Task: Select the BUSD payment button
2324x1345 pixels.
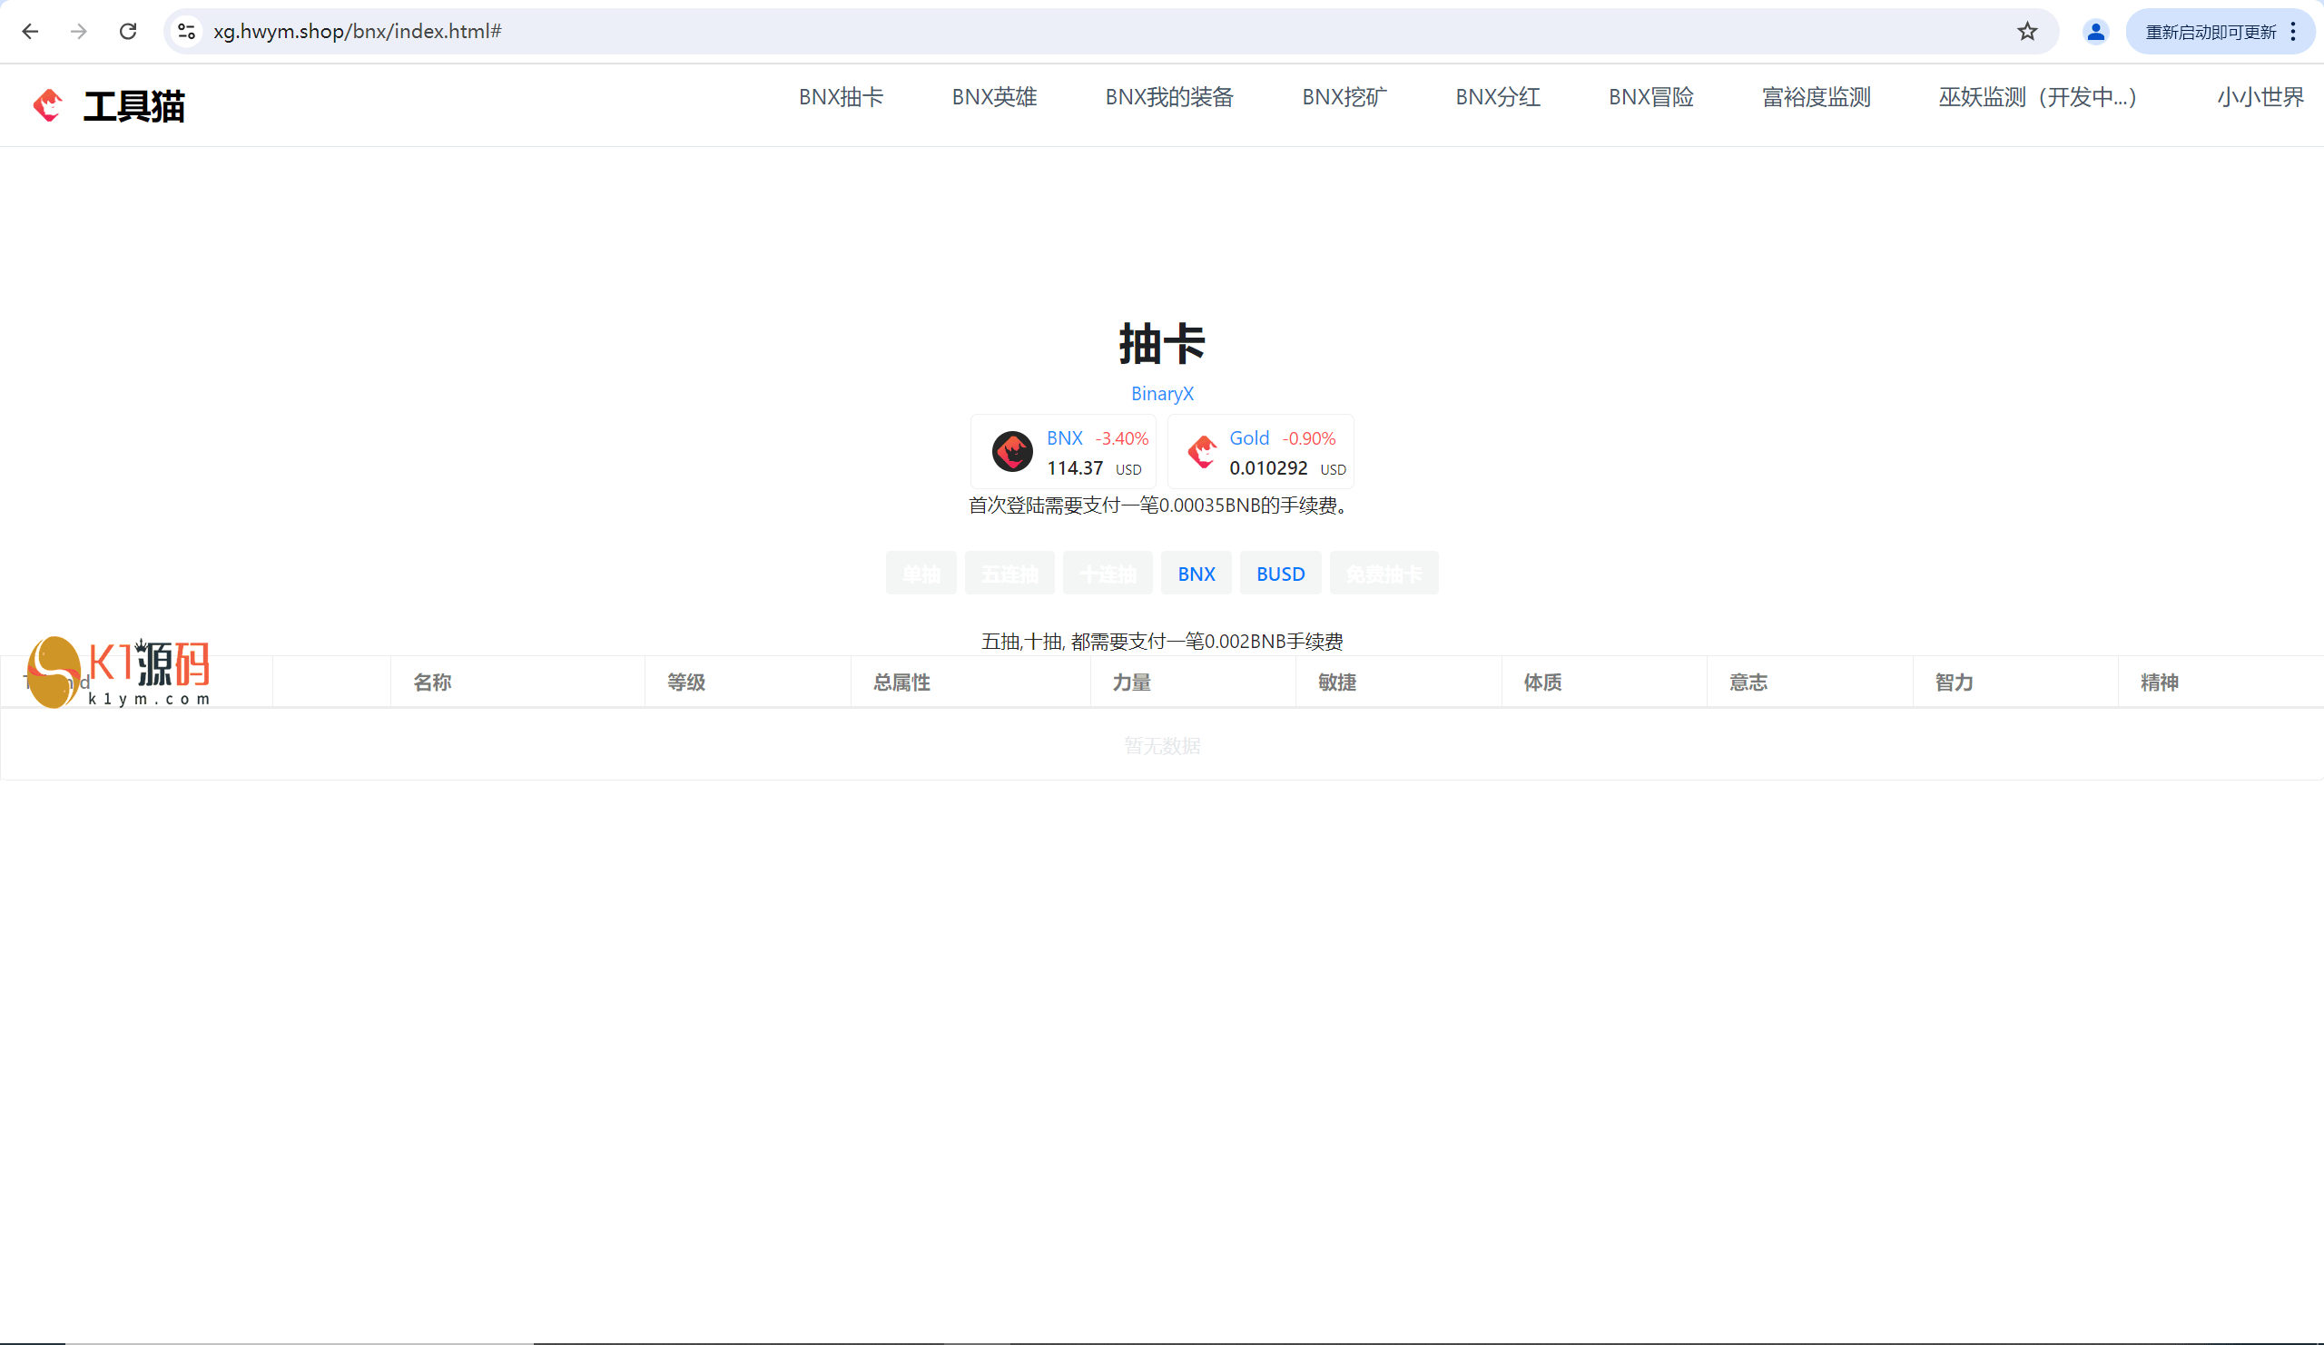Action: [1280, 574]
